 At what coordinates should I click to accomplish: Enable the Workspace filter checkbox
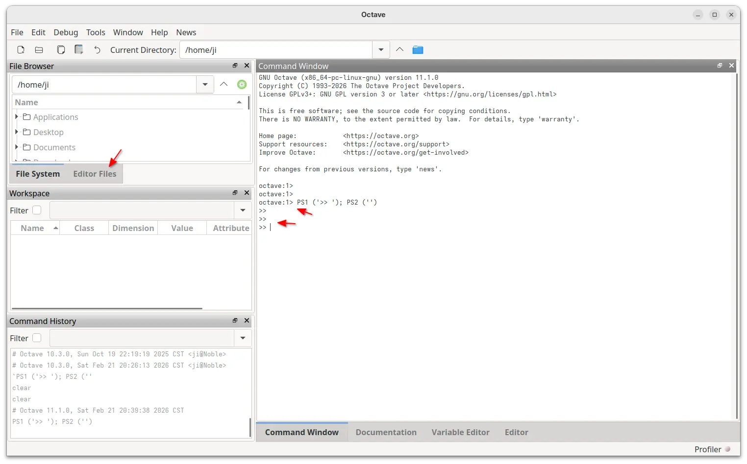pos(37,210)
